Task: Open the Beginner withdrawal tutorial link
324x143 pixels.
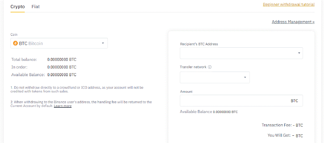Action: pyautogui.click(x=288, y=4)
